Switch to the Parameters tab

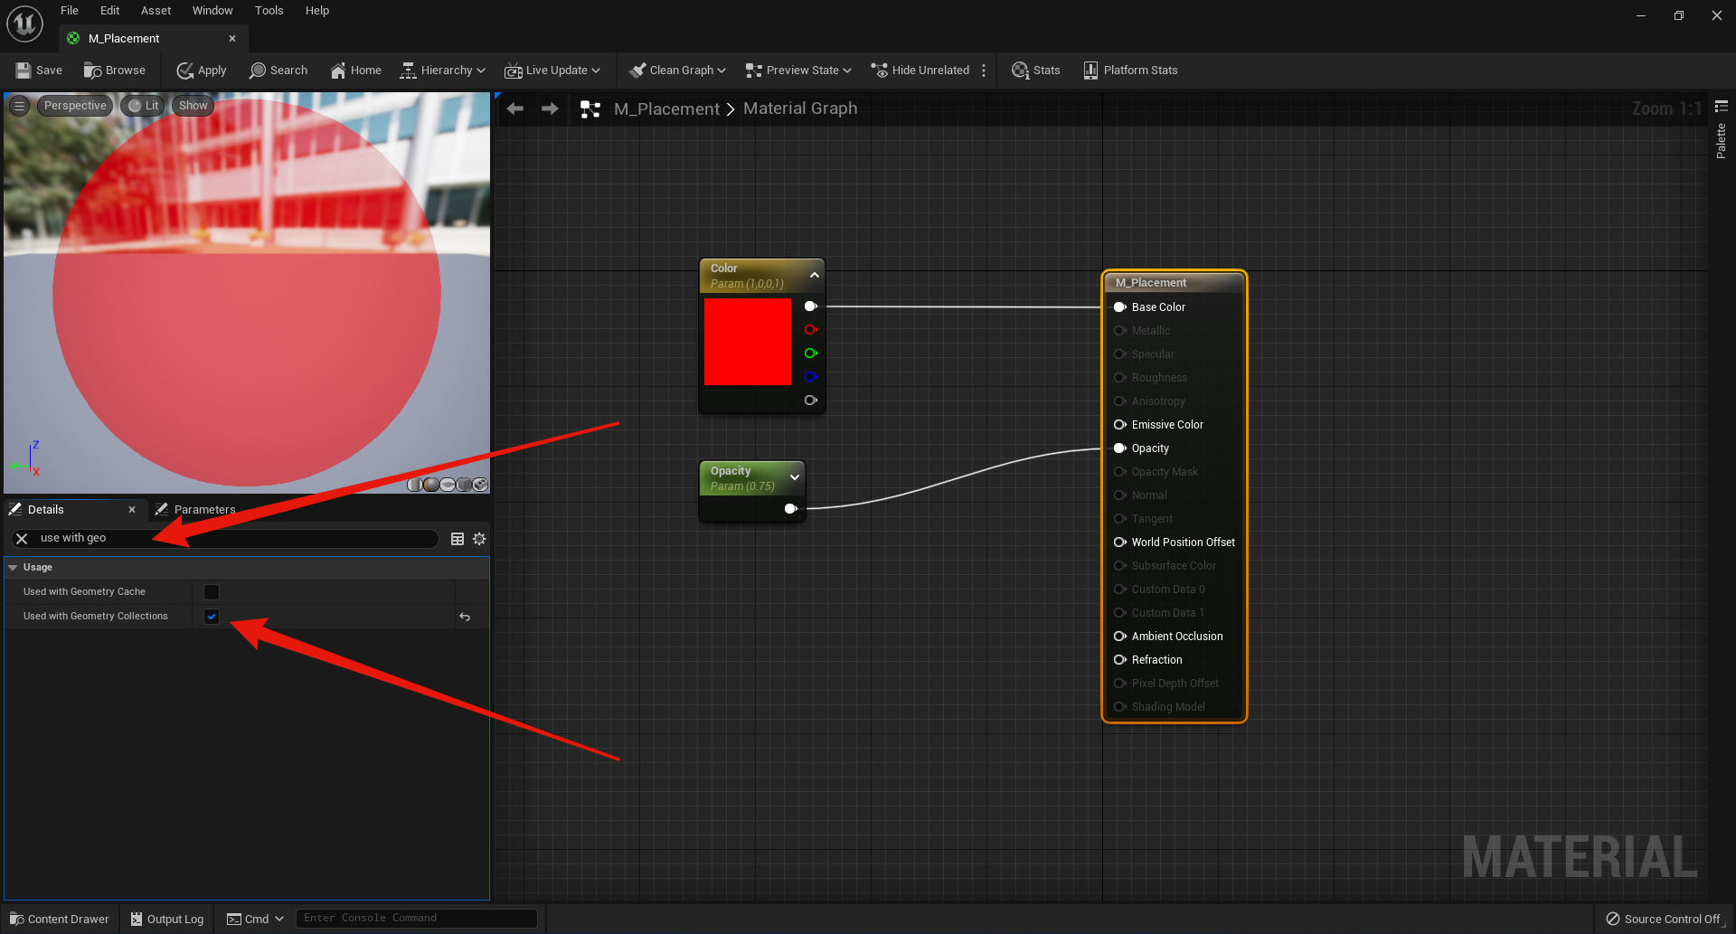[195, 510]
